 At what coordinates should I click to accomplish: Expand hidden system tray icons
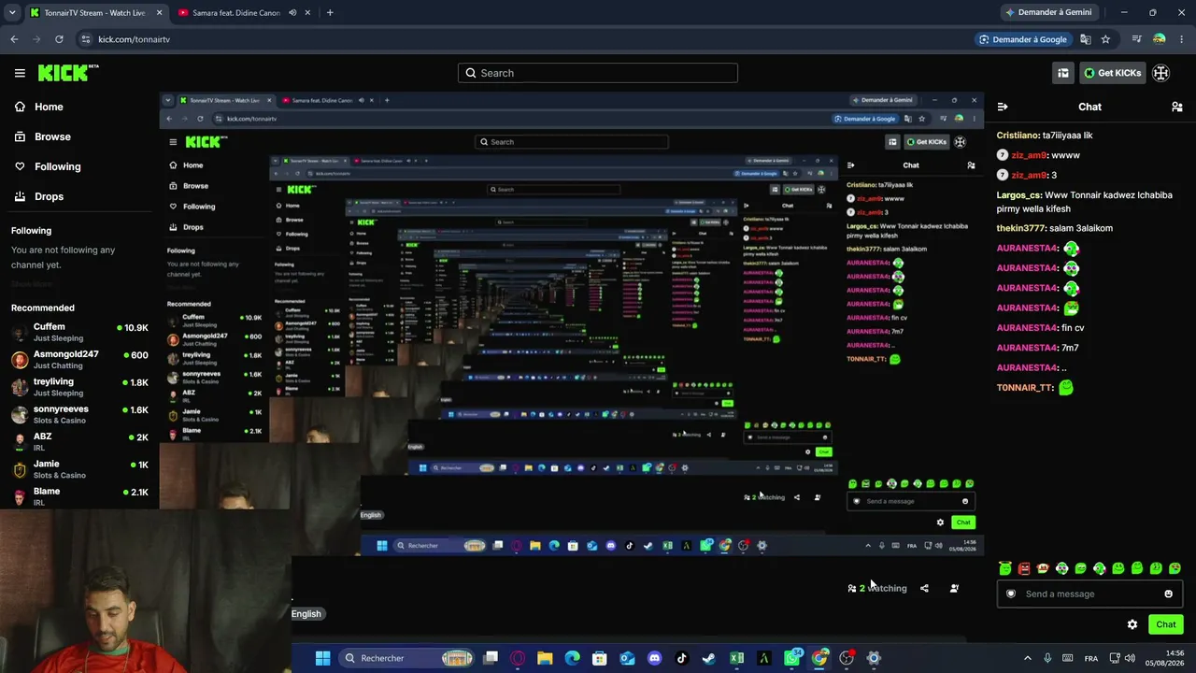[x=1028, y=658]
